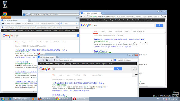Switch to Opera taskbar button
This screenshot has width=180, height=101.
coord(80,99)
